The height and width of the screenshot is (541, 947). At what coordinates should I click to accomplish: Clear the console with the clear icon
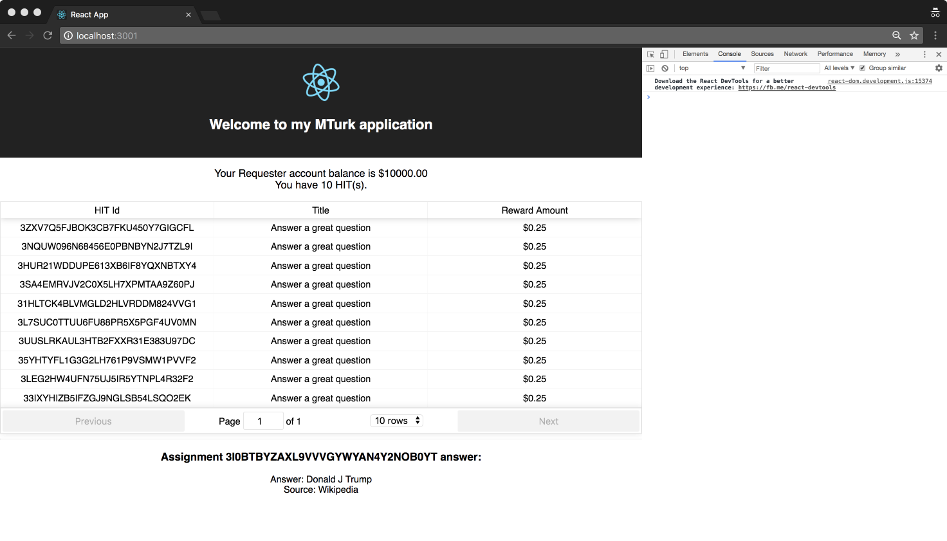(x=665, y=68)
